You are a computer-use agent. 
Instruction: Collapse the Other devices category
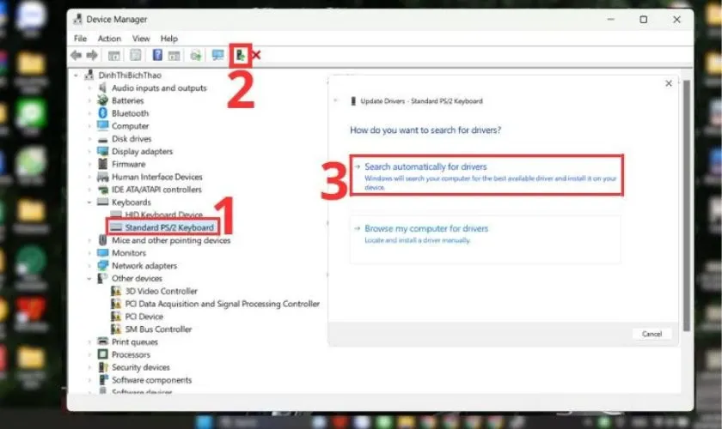point(89,279)
